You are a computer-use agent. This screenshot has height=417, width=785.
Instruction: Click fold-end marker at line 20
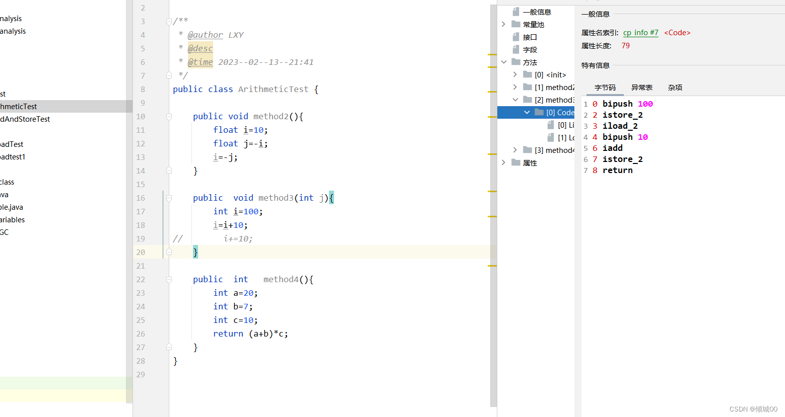tap(169, 252)
